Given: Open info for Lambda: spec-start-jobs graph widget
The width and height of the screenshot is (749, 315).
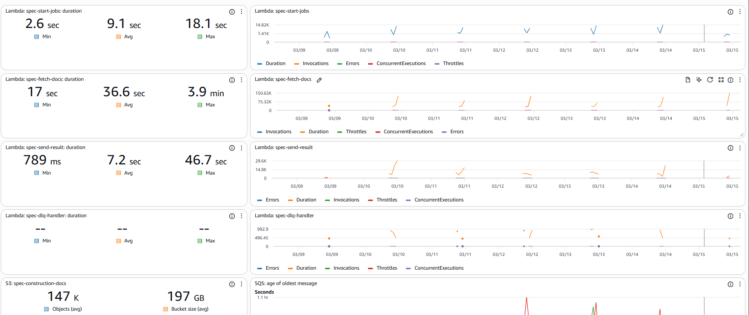Looking at the screenshot, I should (x=730, y=12).
